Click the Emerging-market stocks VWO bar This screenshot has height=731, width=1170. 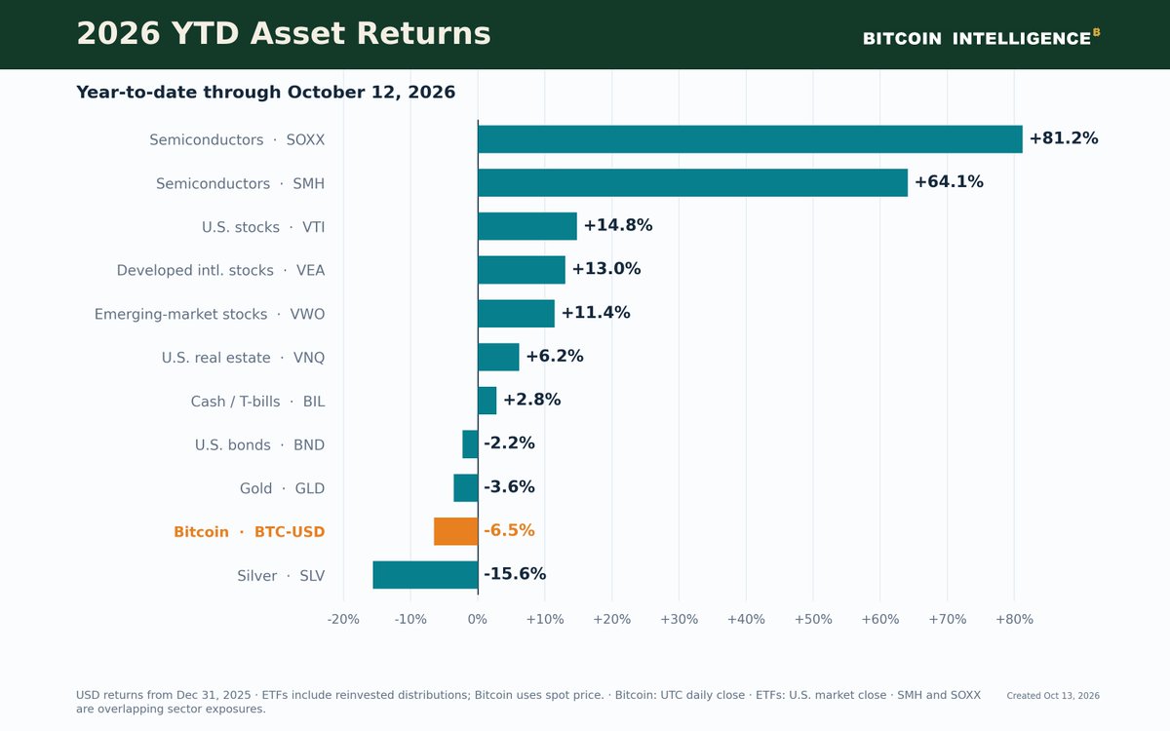(516, 314)
